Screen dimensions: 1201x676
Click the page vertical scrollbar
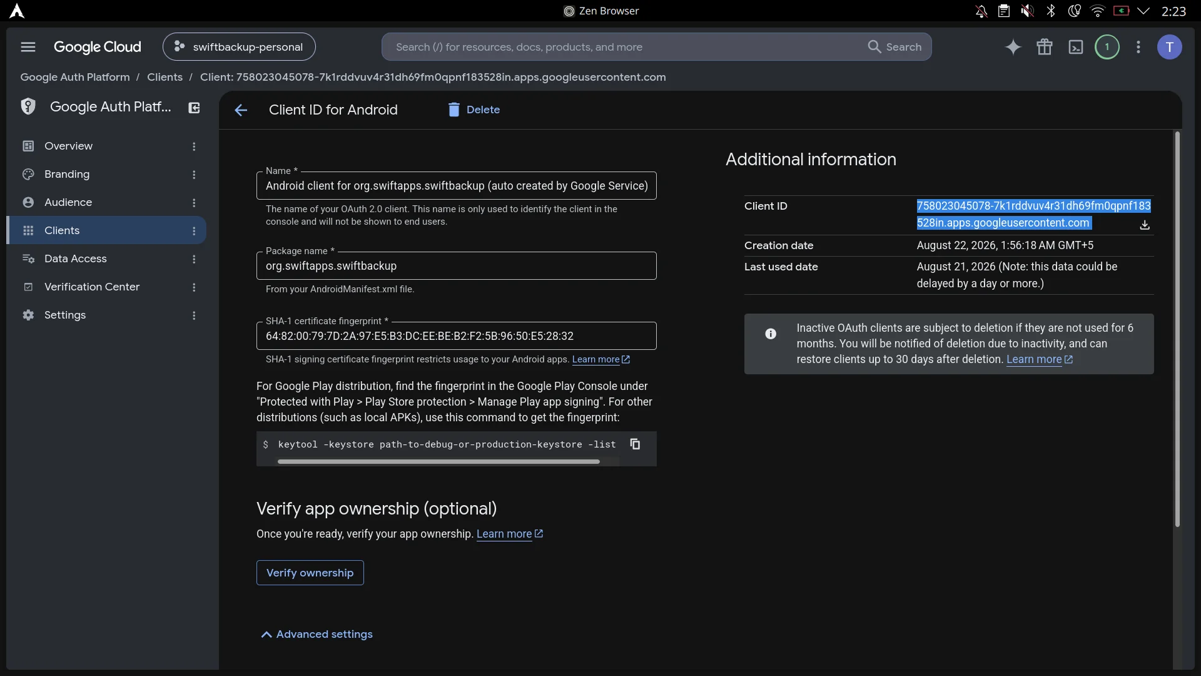pyautogui.click(x=1177, y=329)
